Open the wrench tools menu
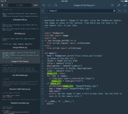This screenshot has height=114, width=128. tap(119, 5)
